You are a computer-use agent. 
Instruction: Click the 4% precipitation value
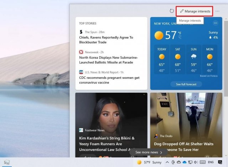click(214, 37)
